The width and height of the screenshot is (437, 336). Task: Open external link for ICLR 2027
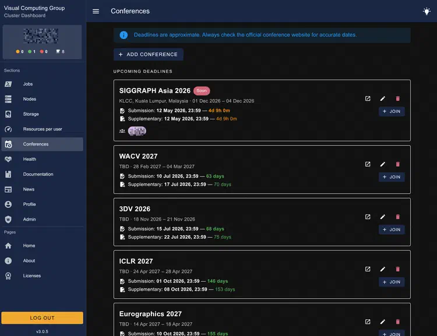click(x=368, y=269)
